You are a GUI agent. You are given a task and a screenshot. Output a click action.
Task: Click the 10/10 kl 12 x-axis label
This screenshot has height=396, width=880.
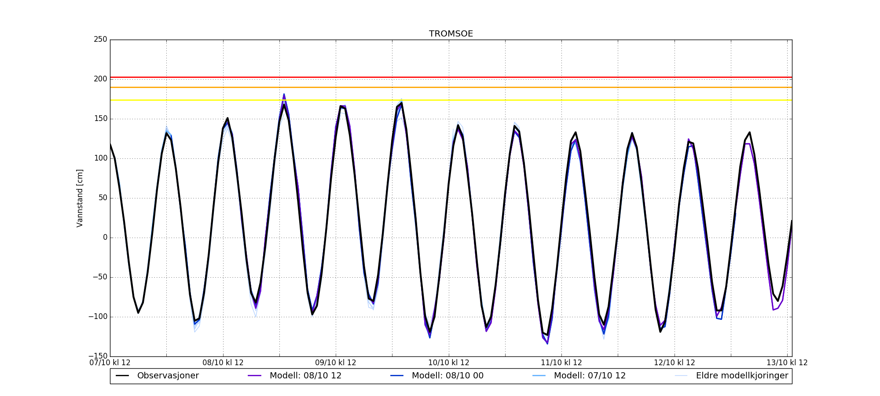pyautogui.click(x=449, y=363)
